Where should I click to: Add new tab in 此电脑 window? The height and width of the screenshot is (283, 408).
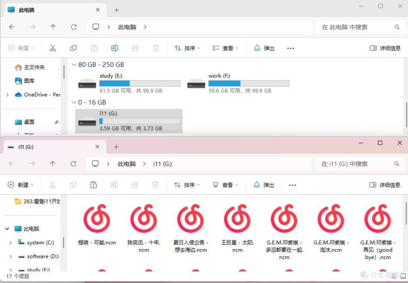(x=117, y=10)
